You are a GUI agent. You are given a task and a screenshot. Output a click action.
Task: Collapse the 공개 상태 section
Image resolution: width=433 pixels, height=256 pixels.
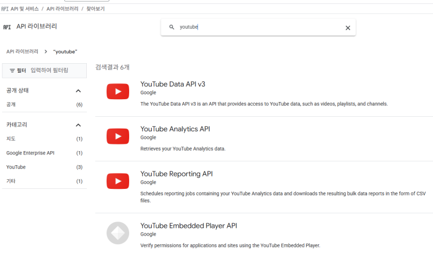pos(78,91)
